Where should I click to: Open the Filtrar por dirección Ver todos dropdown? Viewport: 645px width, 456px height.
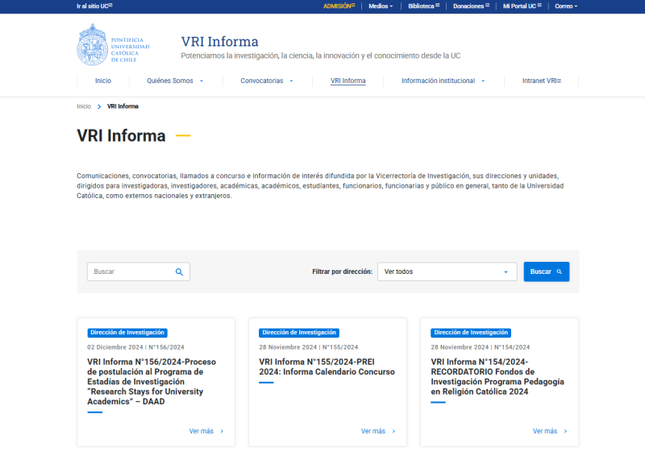coord(447,272)
